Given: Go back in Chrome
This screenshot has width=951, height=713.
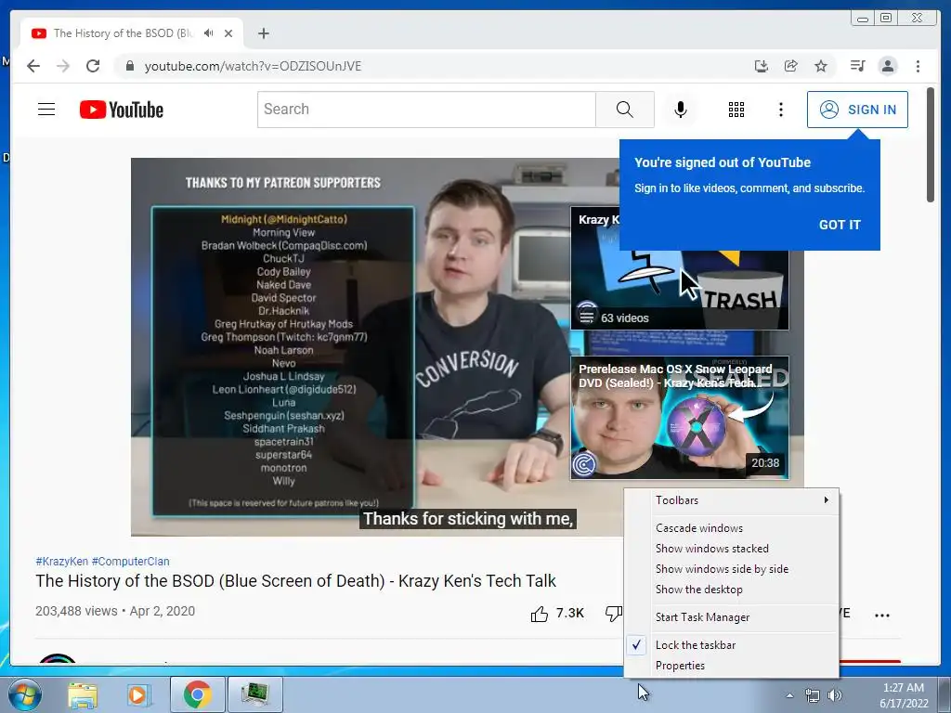Looking at the screenshot, I should point(33,66).
